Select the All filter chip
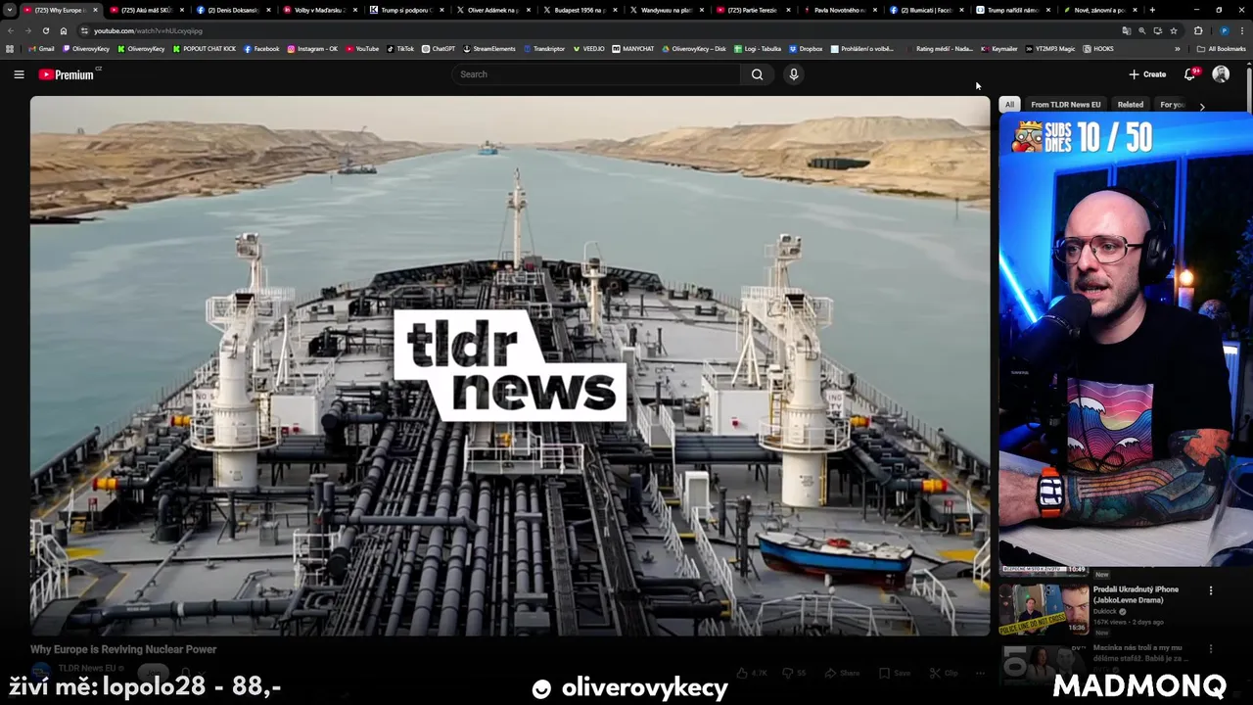The width and height of the screenshot is (1253, 705). click(x=1009, y=105)
